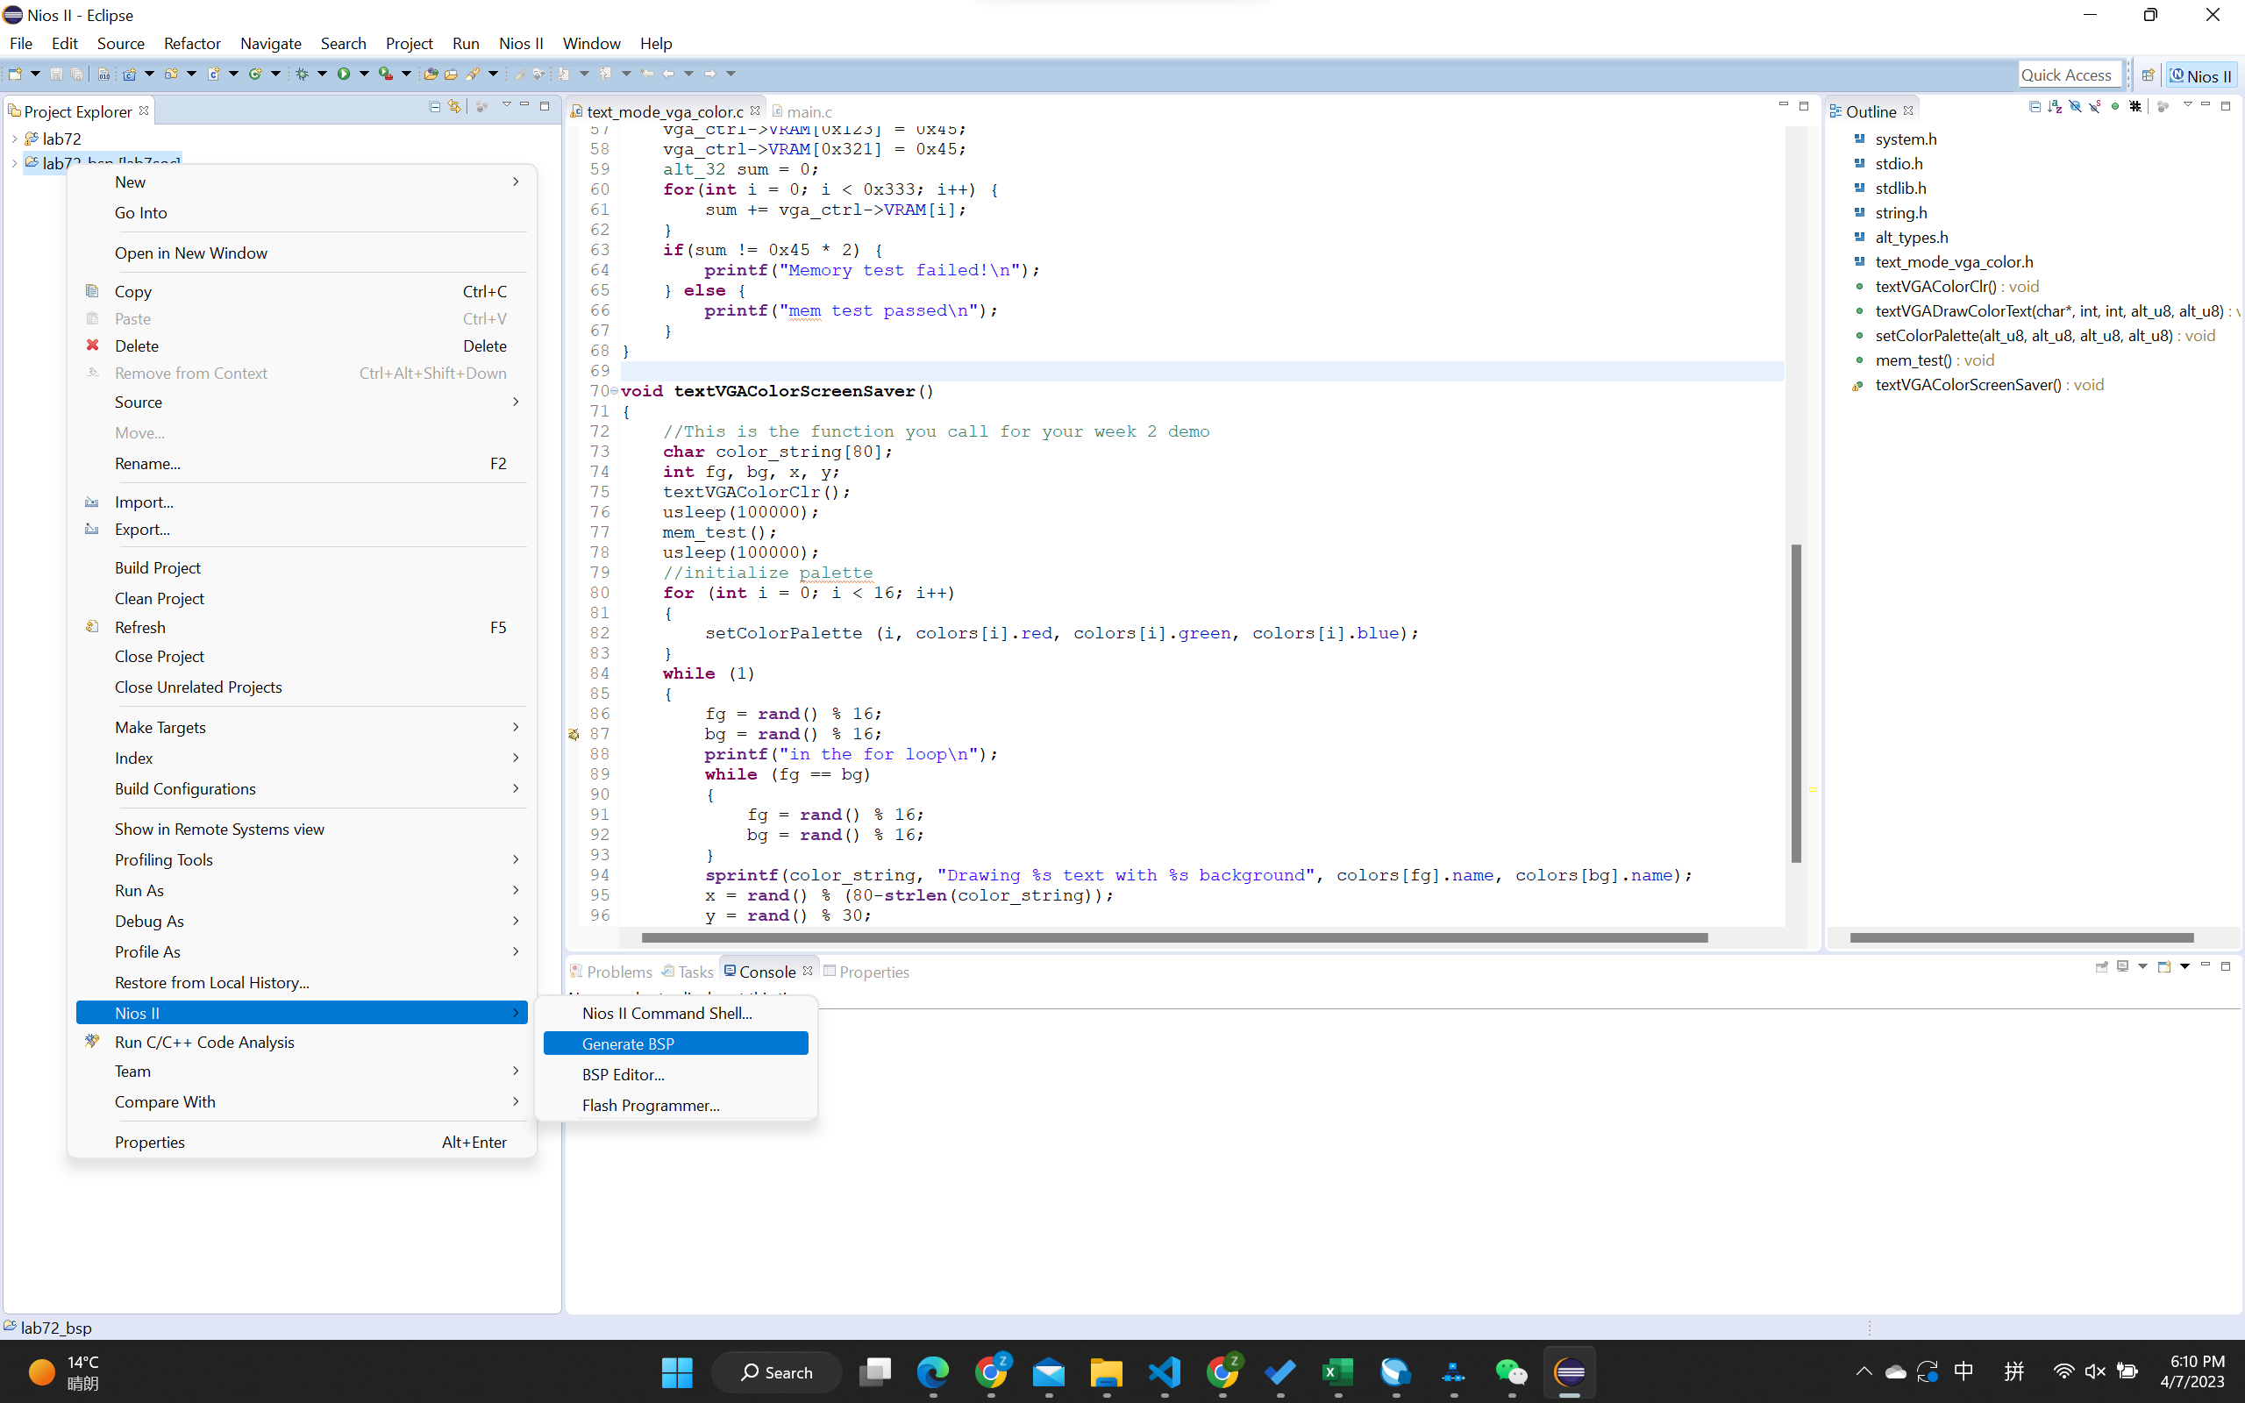Click the Open Perspective icon
The width and height of the screenshot is (2245, 1403).
pos(2148,75)
